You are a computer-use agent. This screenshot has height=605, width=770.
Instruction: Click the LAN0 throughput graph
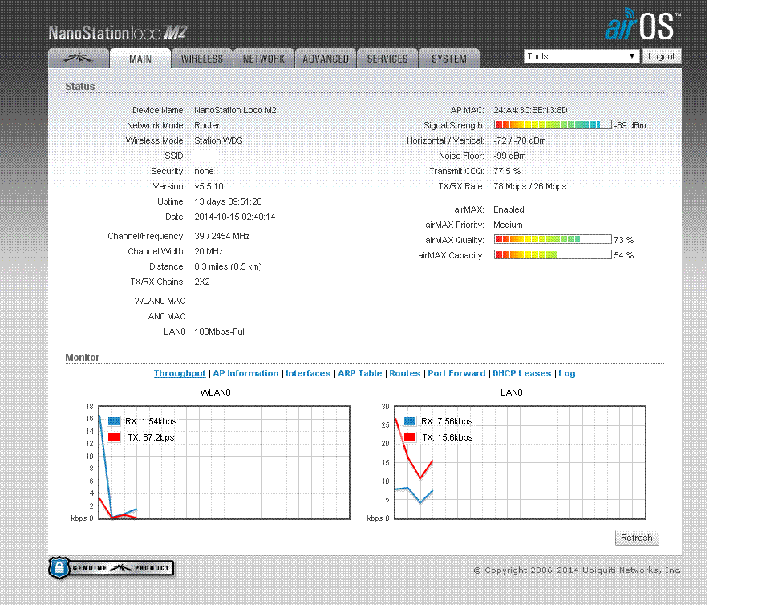tap(520, 463)
